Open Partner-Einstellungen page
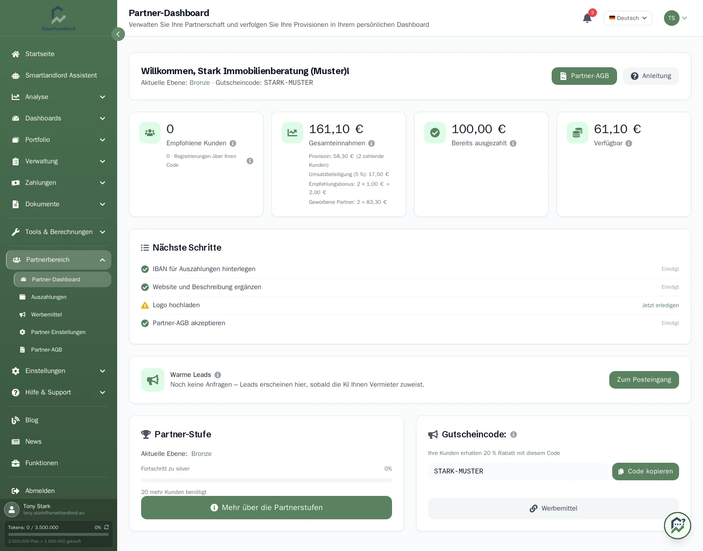The width and height of the screenshot is (703, 551). click(x=62, y=332)
